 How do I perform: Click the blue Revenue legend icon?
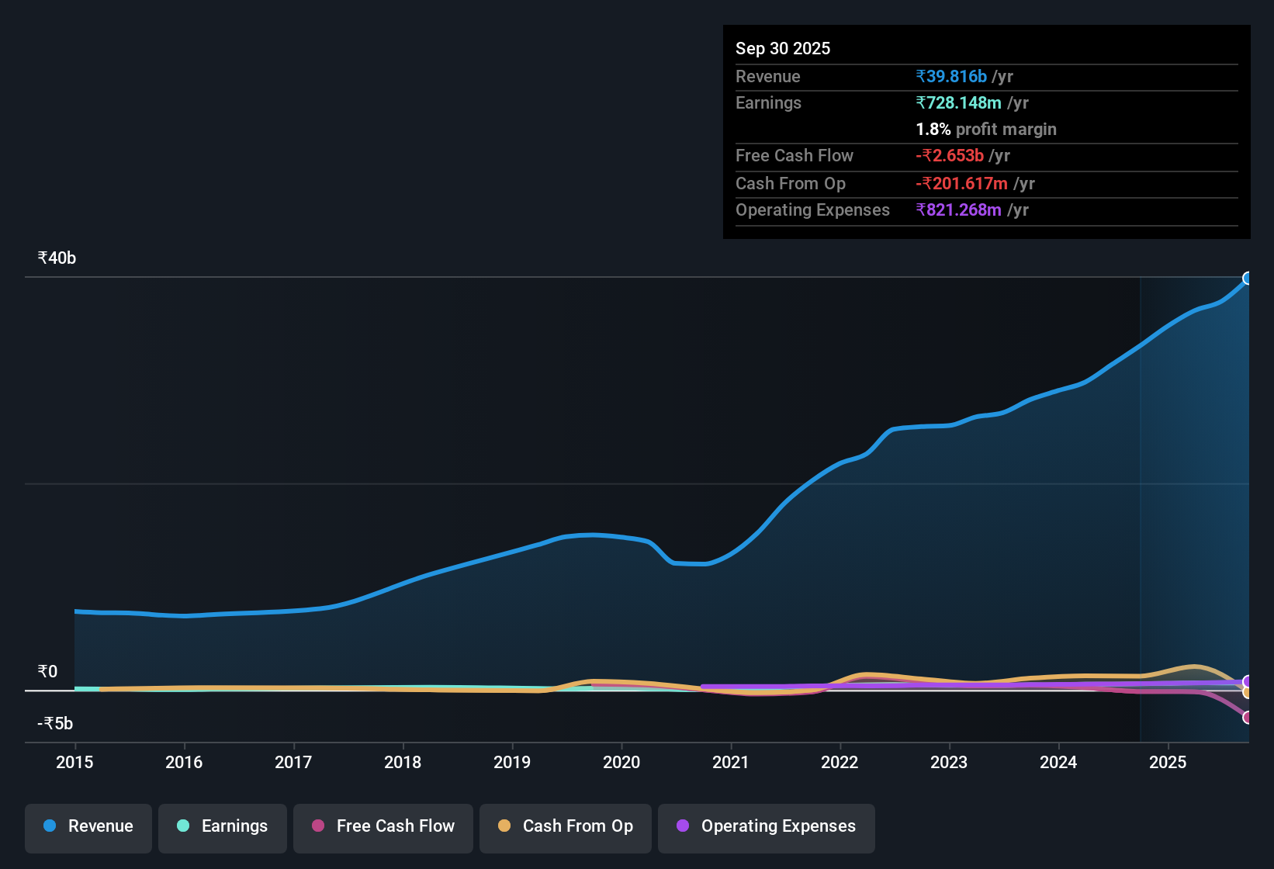pyautogui.click(x=49, y=826)
